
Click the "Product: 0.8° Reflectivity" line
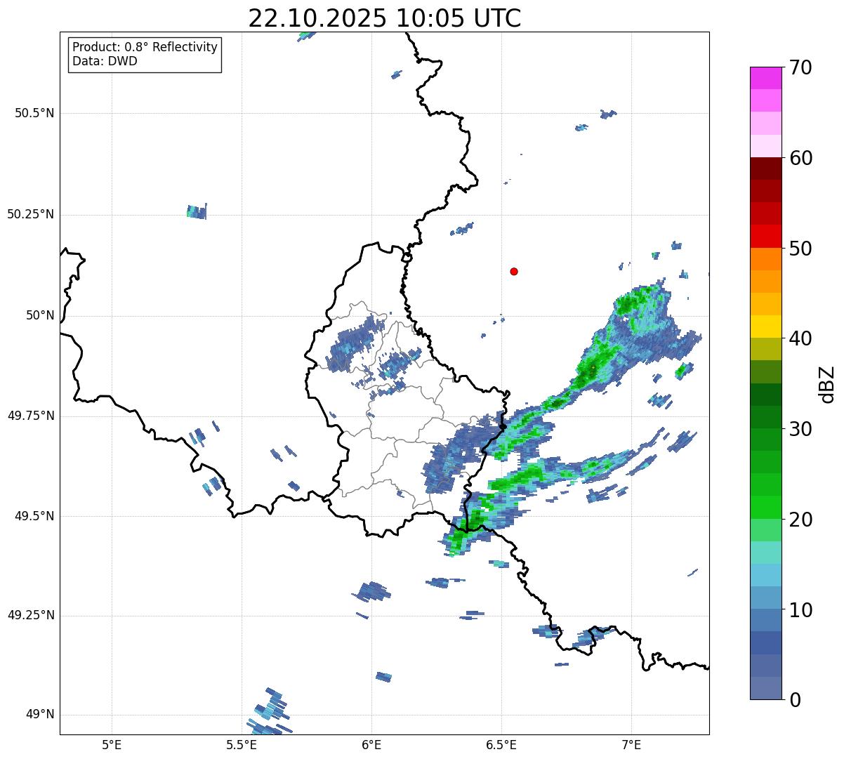pos(145,47)
